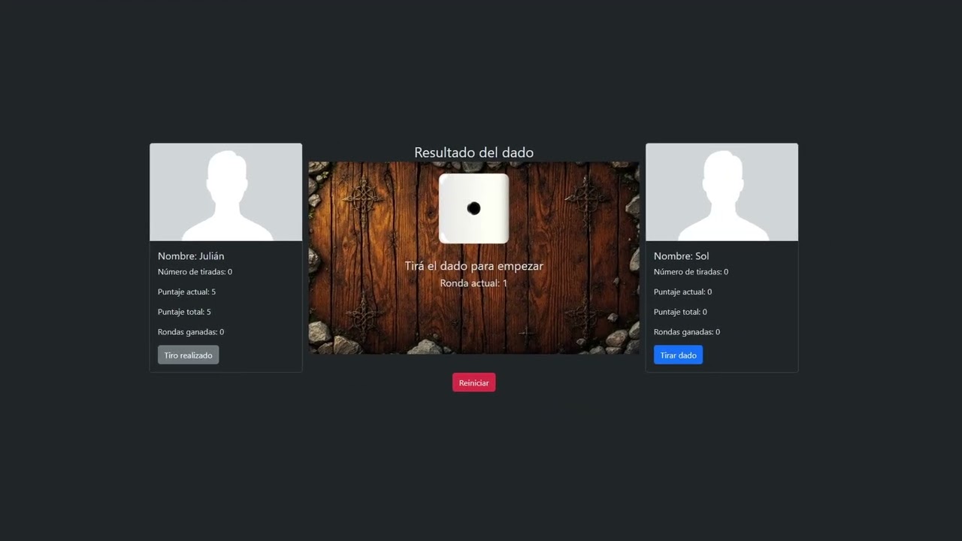Click Sol's avatar silhouette image
The width and height of the screenshot is (962, 541).
[x=721, y=192]
